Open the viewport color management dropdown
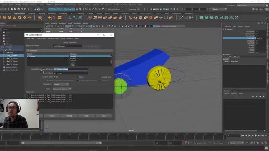The width and height of the screenshot is (269, 151). 169,26
